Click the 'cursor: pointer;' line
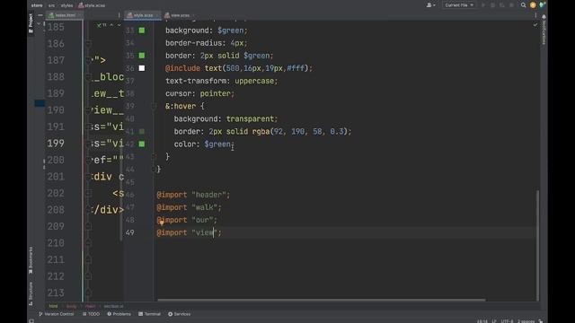 pyautogui.click(x=199, y=93)
